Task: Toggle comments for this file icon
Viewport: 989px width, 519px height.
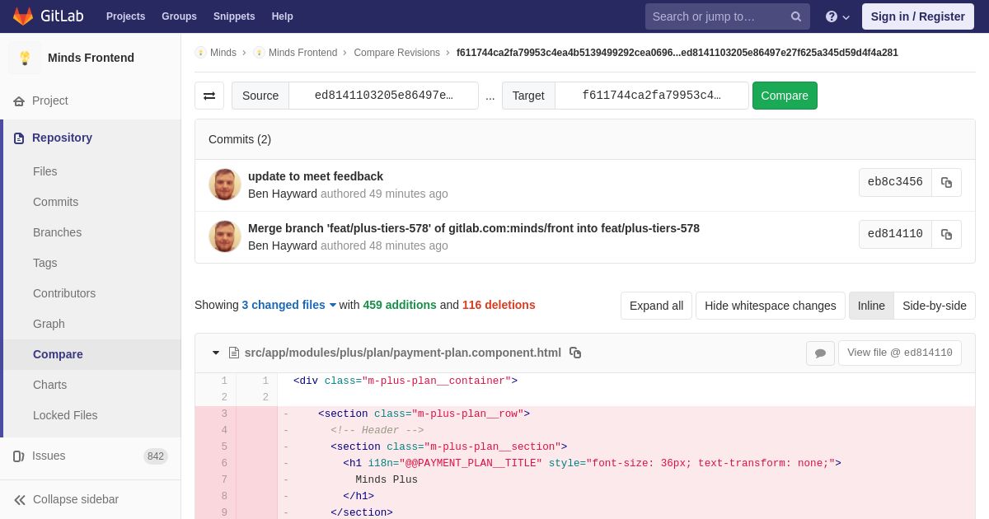Action: (x=820, y=353)
